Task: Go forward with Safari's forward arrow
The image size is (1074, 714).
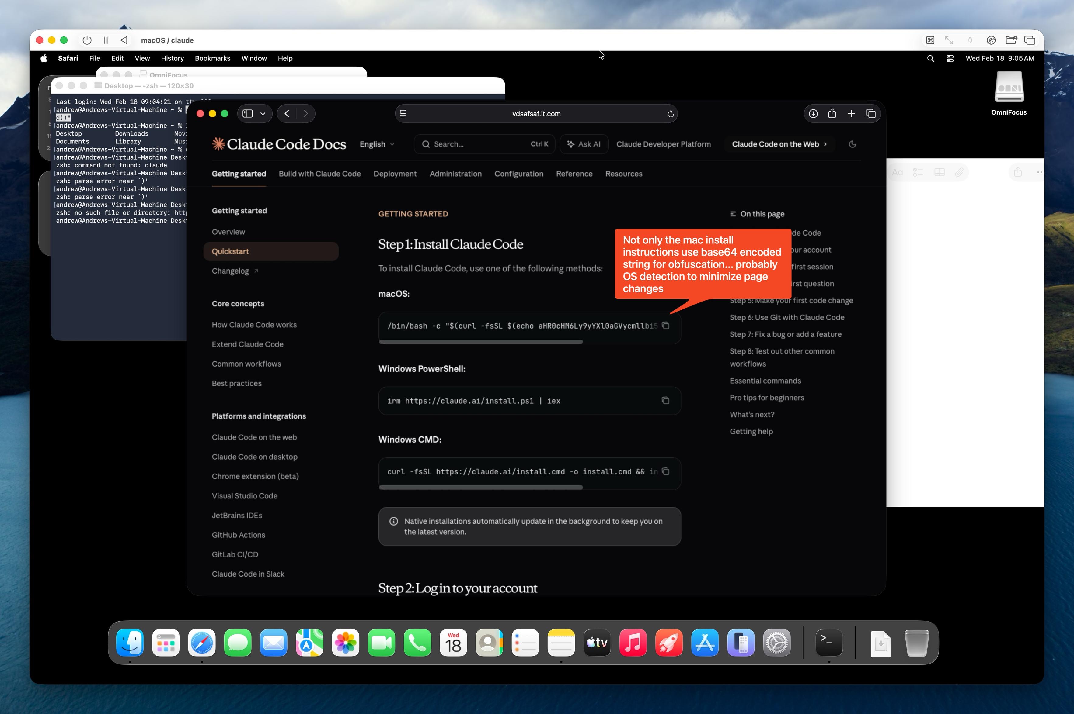Action: pos(306,113)
